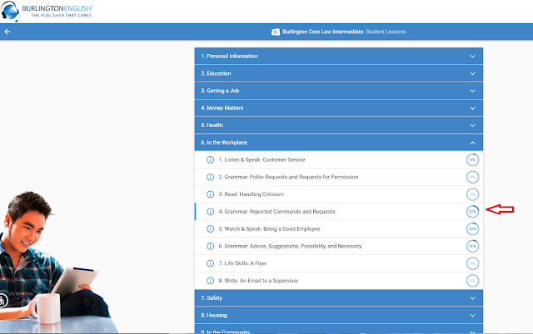Expand Getting a Job chevron
This screenshot has width=533, height=334.
[472, 91]
